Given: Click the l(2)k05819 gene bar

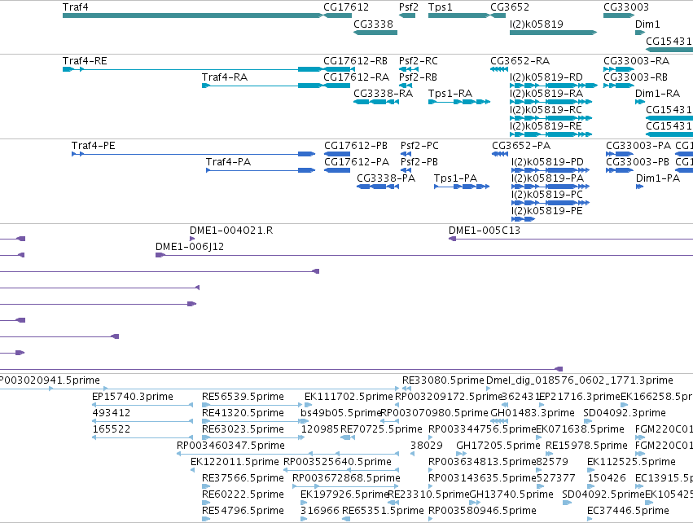Looking at the screenshot, I should tap(553, 33).
